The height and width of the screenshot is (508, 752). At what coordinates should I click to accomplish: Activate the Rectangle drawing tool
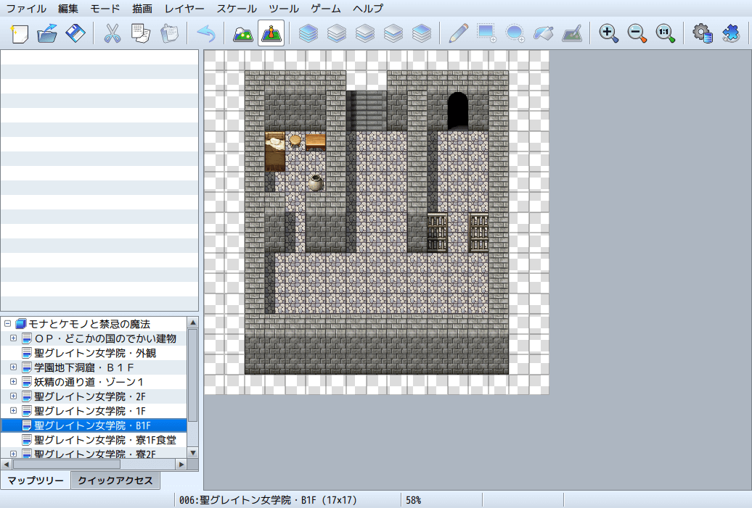(486, 33)
